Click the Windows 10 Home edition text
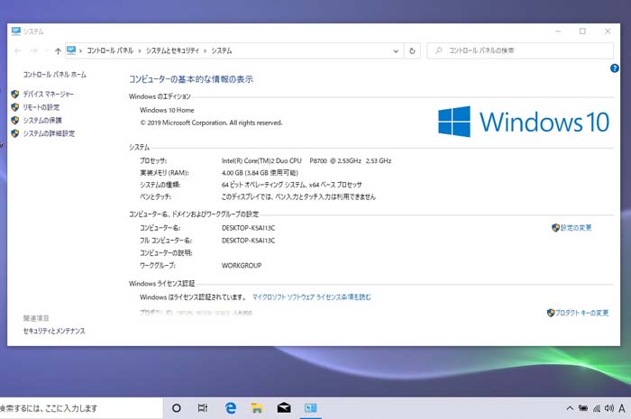 pos(167,110)
